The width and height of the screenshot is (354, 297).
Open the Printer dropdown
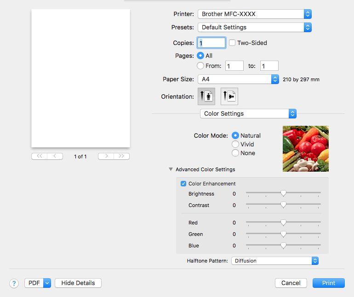pos(255,14)
